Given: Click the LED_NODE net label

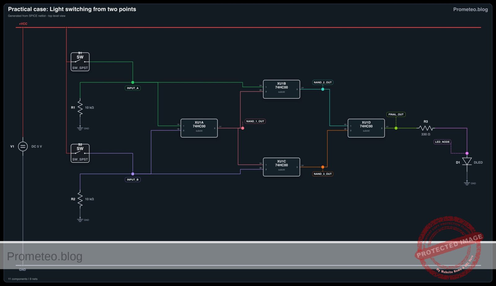Looking at the screenshot, I should coord(442,142).
